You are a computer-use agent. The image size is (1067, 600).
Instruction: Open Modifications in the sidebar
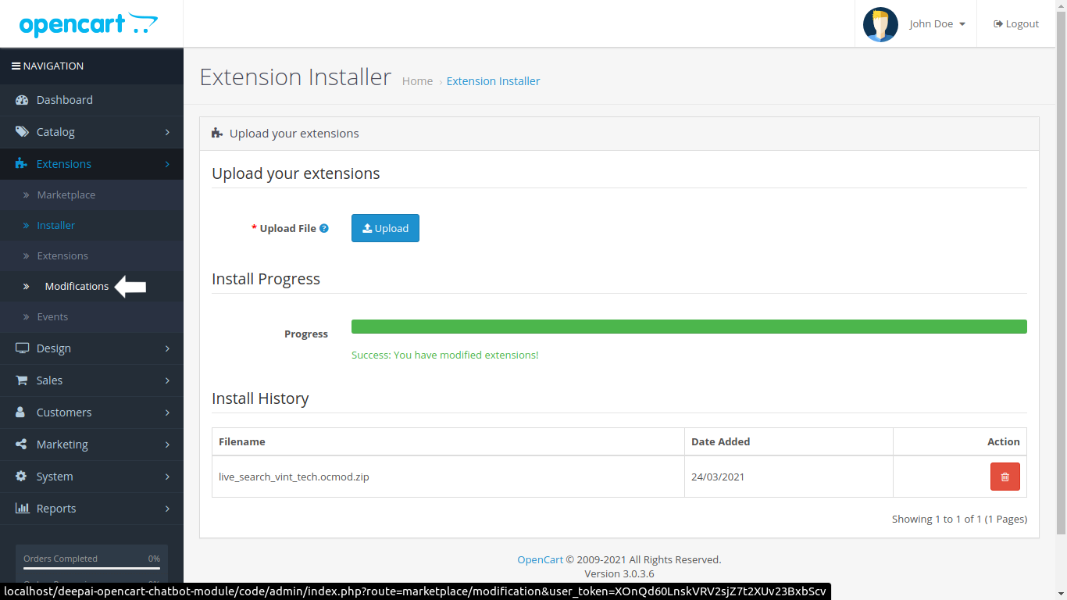[77, 287]
